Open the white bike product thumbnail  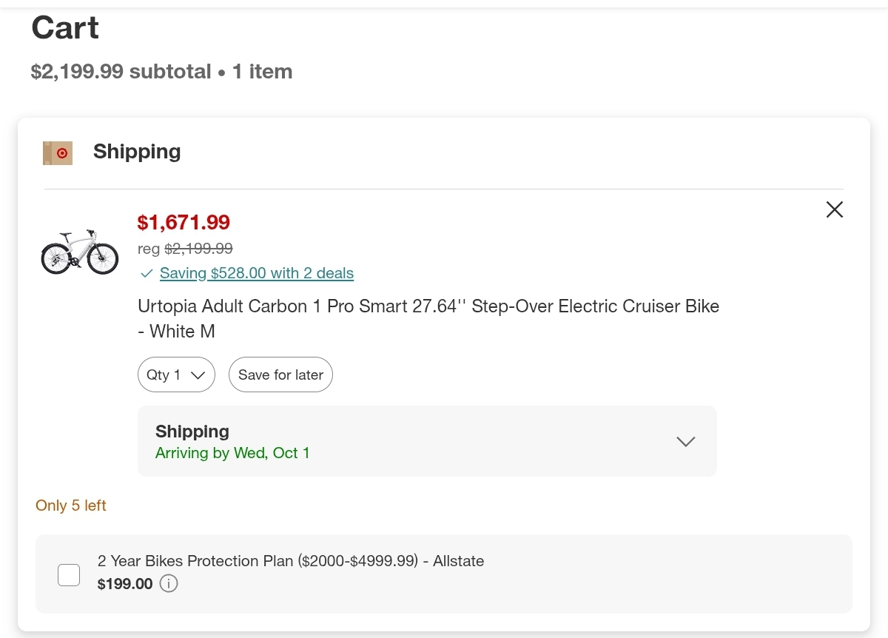point(80,252)
